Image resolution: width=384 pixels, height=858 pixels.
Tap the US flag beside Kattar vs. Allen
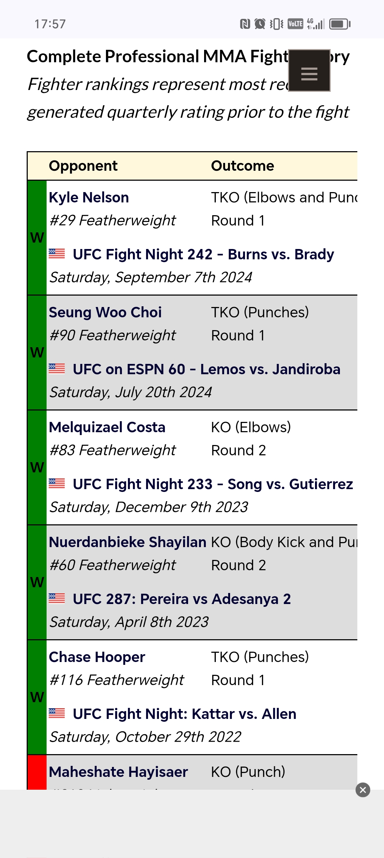(57, 713)
